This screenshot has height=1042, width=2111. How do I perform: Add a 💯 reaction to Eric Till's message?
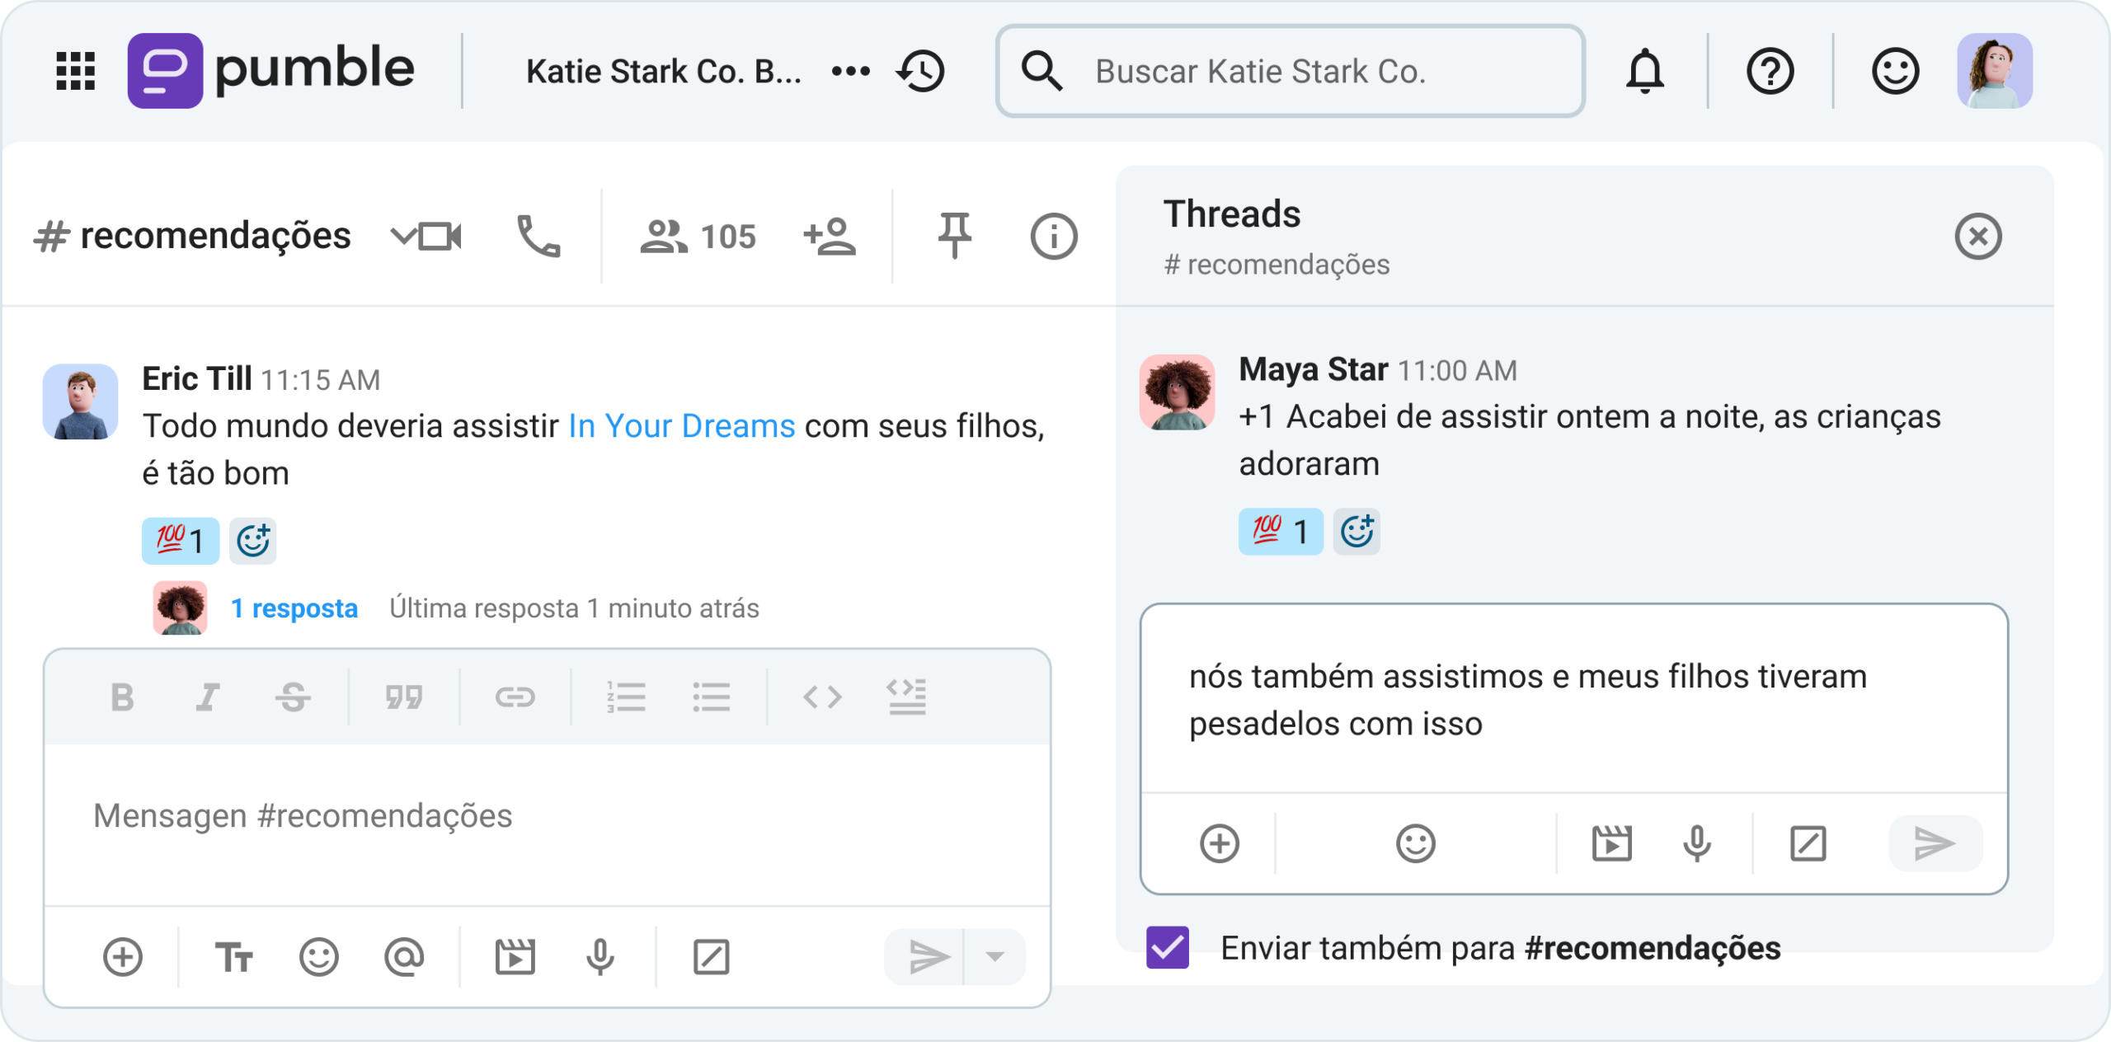[x=180, y=541]
